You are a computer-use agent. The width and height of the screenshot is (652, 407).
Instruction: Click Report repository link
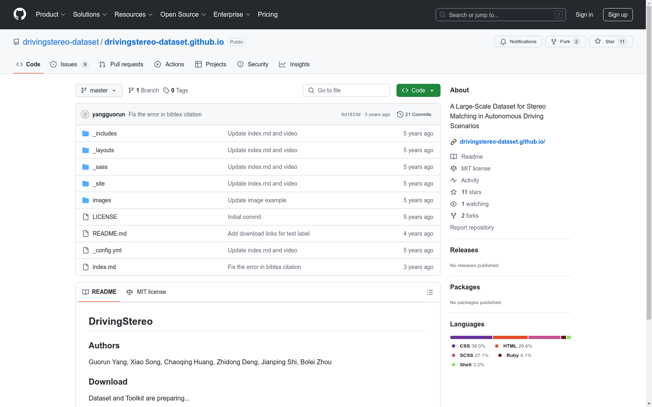pyautogui.click(x=472, y=228)
